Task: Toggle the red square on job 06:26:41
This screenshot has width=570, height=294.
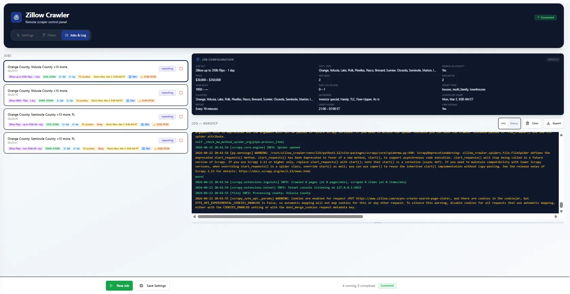Action: tap(181, 140)
